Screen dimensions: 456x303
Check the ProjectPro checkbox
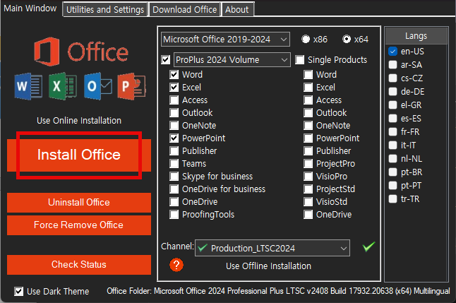[x=308, y=164]
